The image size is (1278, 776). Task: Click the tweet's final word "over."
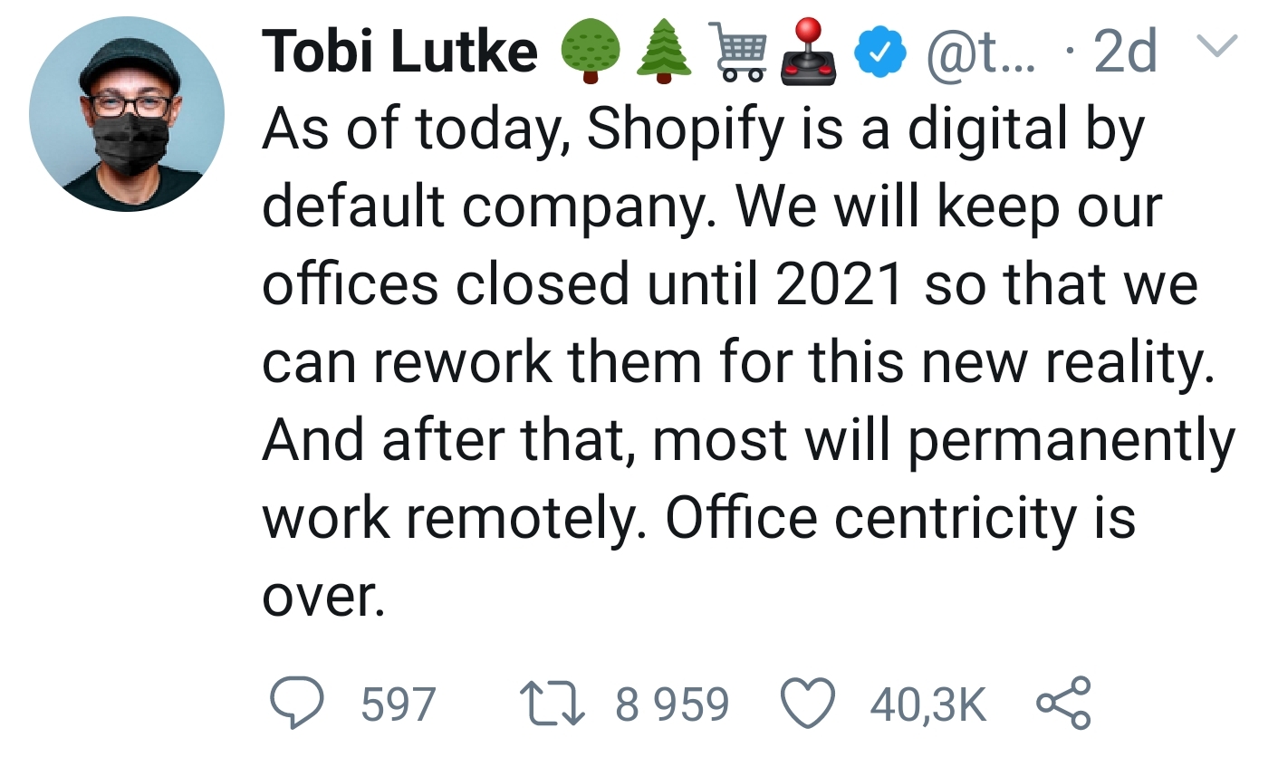pos(323,597)
